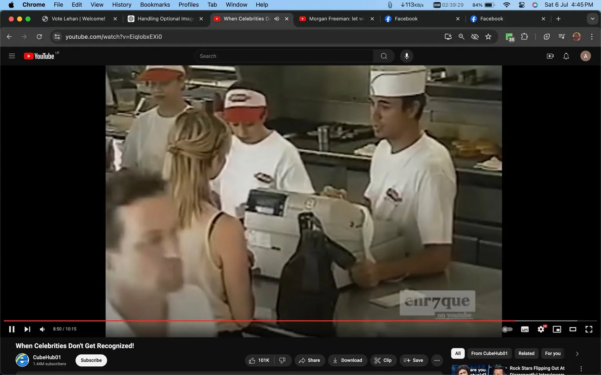View site information icon in address bar
The image size is (601, 375).
click(57, 36)
